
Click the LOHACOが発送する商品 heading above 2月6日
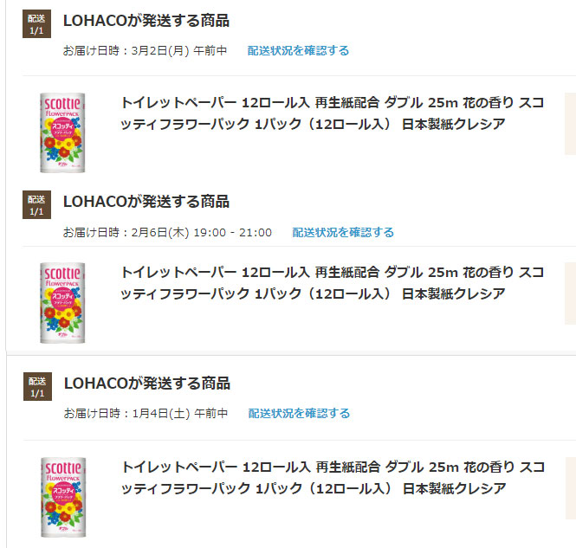tap(146, 202)
